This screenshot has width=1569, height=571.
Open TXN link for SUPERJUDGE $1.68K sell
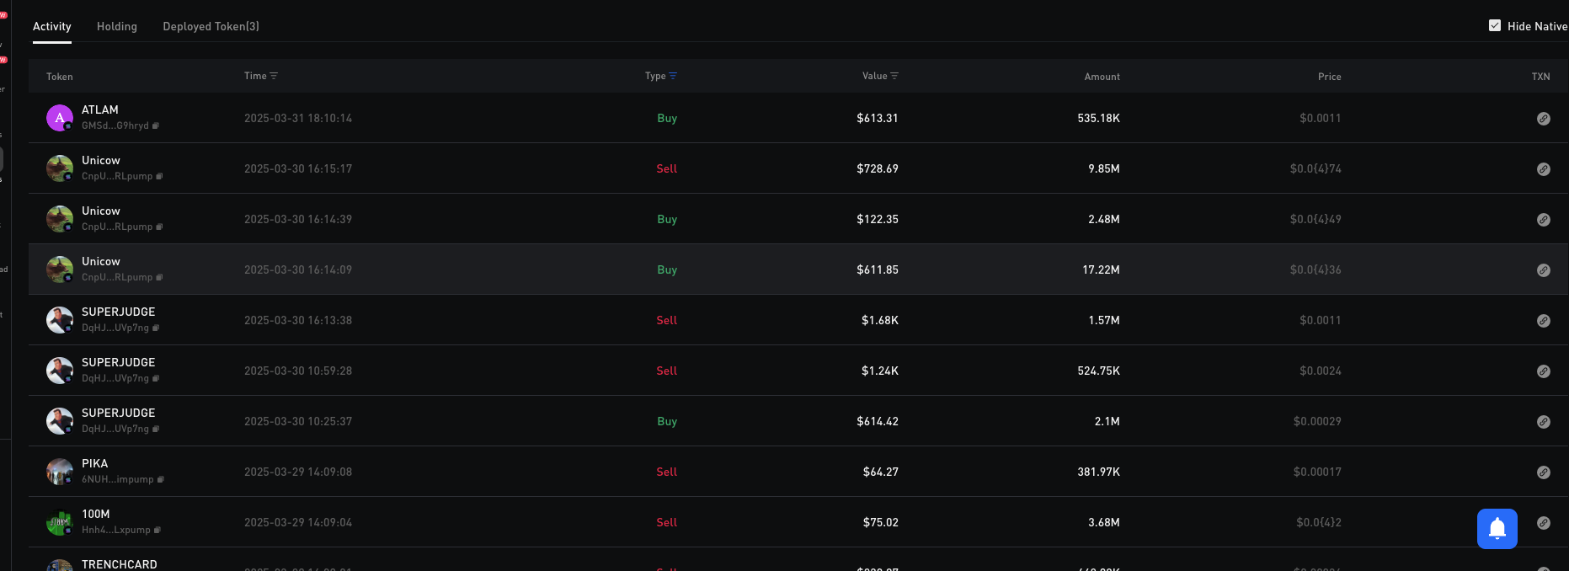(1543, 321)
